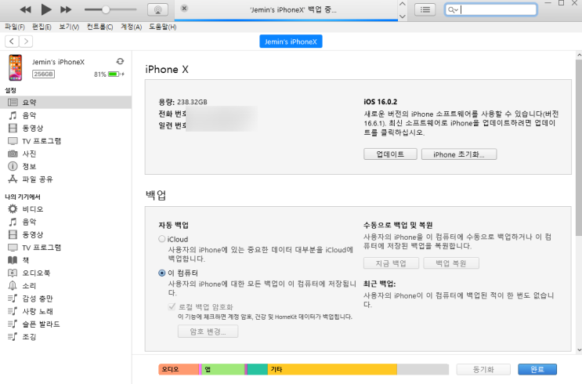Click the 백업 복원 button

pos(451,263)
